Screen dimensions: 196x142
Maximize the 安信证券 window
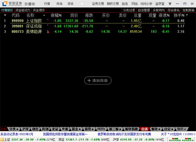[x=185, y=4]
